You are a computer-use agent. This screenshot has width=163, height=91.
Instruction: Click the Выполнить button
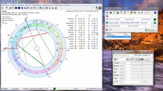pos(151,30)
